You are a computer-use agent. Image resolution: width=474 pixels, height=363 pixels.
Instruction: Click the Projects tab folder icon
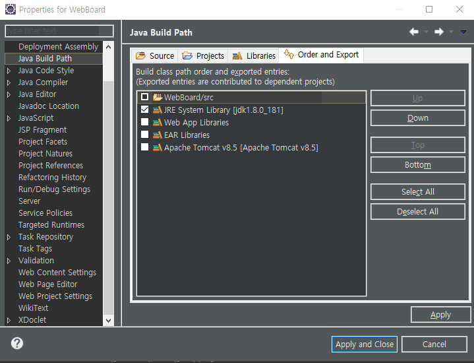187,55
